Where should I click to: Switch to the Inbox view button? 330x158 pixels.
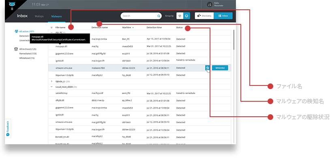pos(223,16)
